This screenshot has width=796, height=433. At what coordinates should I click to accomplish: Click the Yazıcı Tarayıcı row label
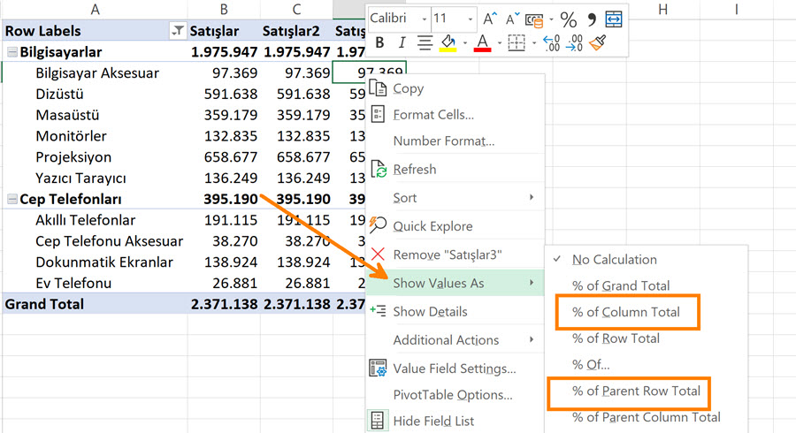point(80,179)
